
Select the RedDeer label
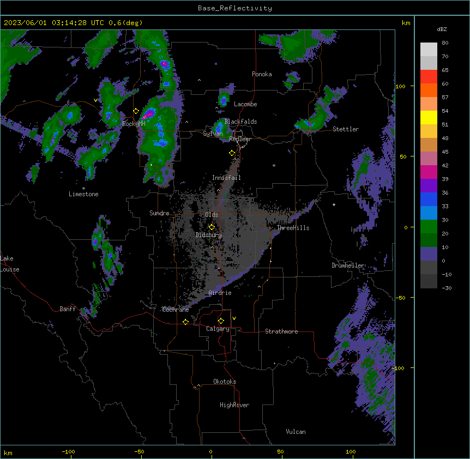coord(240,139)
